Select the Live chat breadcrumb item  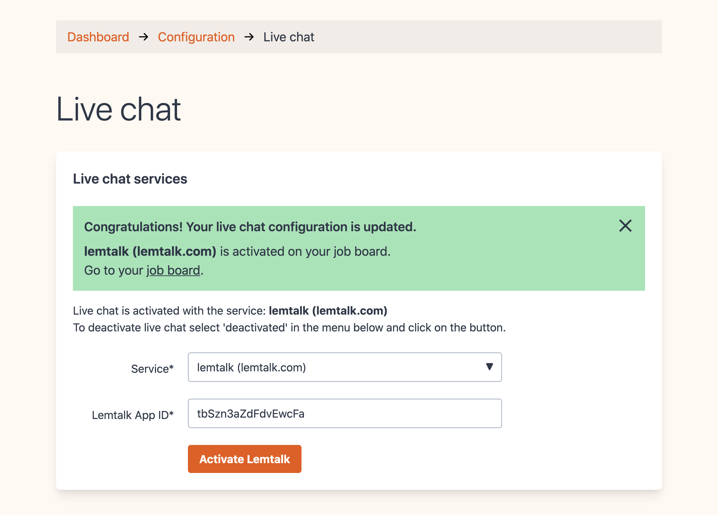tap(289, 37)
